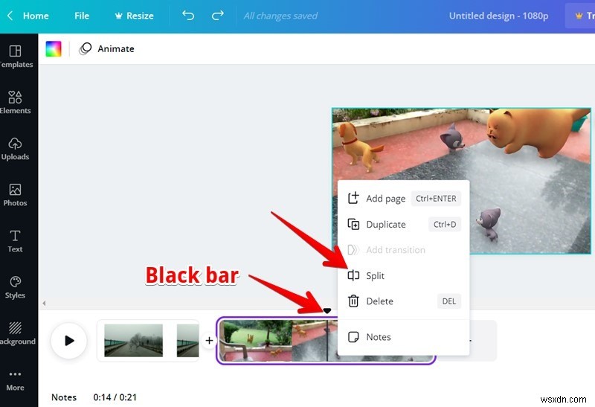Viewport: 595px width, 407px height.
Task: Click the Resize button
Action: point(135,16)
